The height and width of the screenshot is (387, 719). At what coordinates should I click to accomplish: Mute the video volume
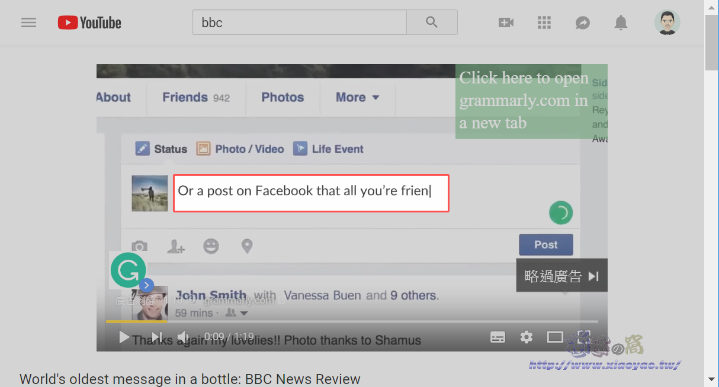pyautogui.click(x=184, y=337)
